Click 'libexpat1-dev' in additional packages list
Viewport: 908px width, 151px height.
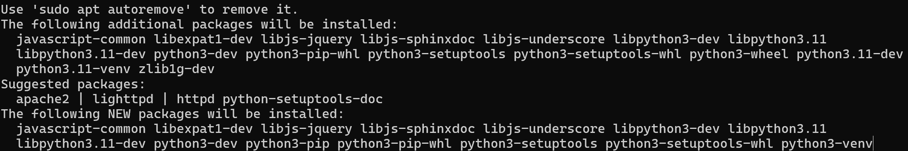pos(203,39)
